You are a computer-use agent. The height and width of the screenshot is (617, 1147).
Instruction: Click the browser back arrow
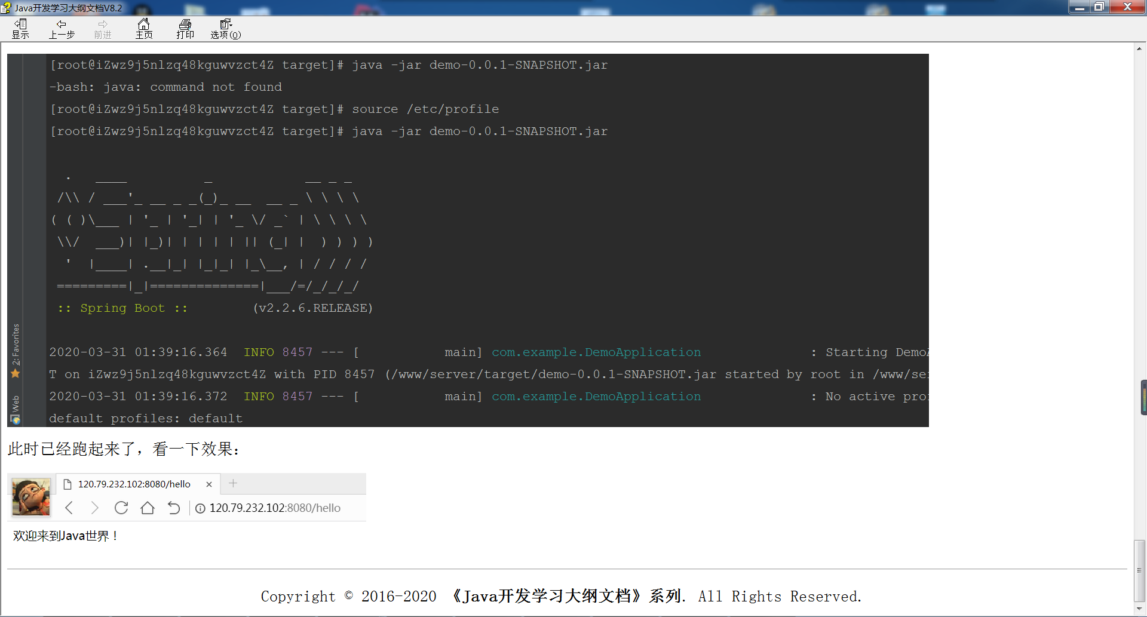click(69, 508)
